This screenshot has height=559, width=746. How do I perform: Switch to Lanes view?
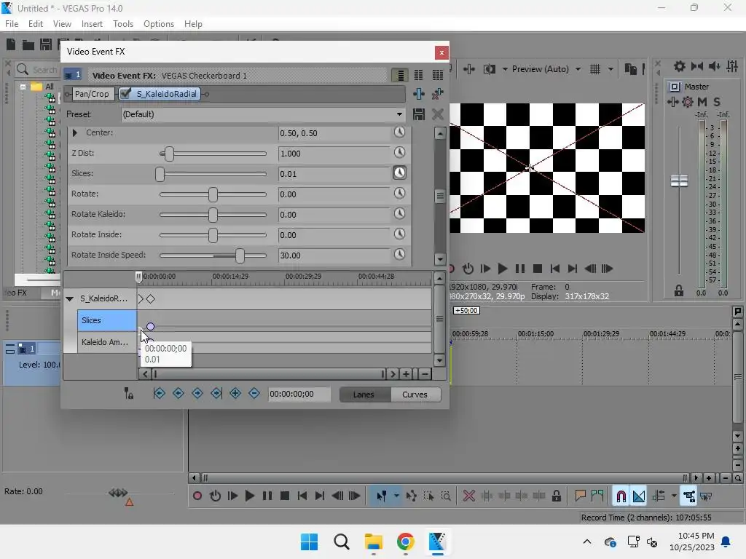(364, 395)
